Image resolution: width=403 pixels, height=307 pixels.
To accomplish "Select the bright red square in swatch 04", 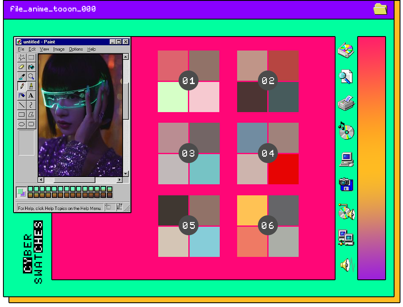I will pyautogui.click(x=283, y=169).
